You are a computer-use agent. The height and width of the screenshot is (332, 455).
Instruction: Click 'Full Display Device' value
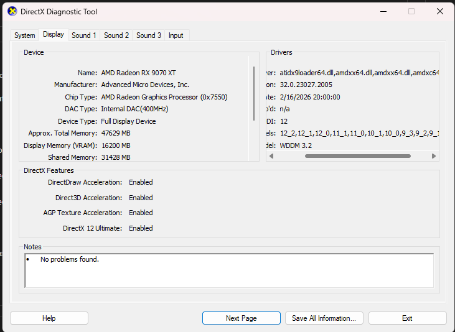128,121
